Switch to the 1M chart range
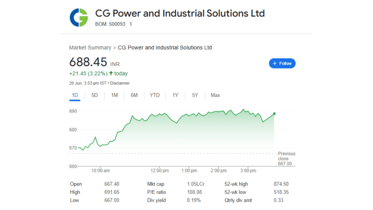The height and width of the screenshot is (210, 373). [114, 95]
